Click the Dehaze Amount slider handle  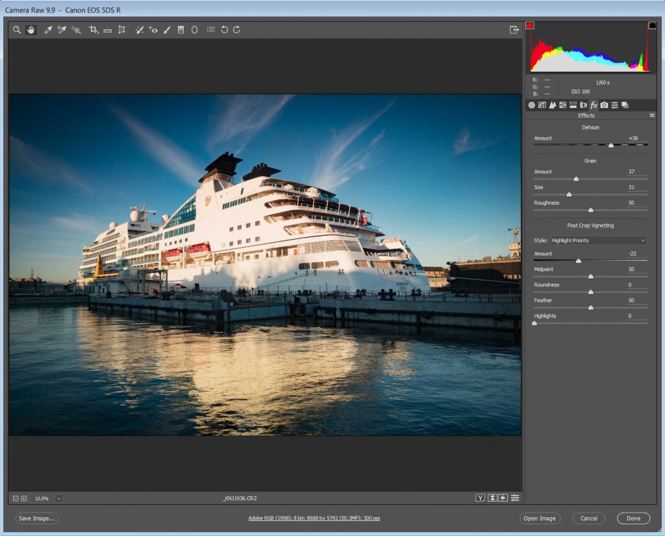coord(610,146)
